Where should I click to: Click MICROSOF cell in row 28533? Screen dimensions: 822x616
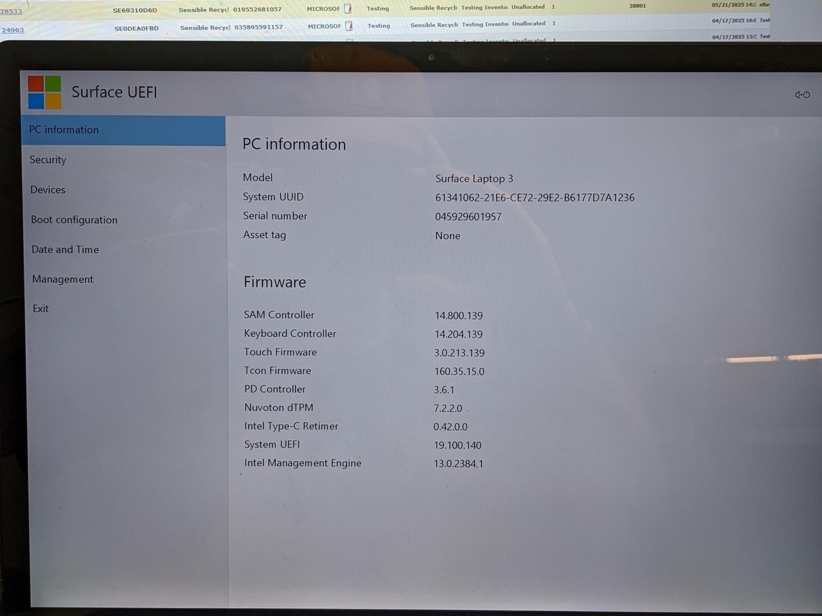[323, 9]
